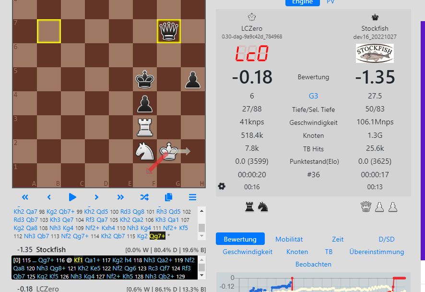425x292 pixels.
Task: Open the TB graph tab
Action: click(329, 252)
